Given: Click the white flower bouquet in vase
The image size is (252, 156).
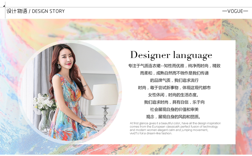Looking at the screenshot, I should click(44, 102).
